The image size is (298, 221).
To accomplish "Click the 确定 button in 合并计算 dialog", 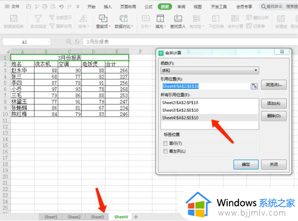I will 246,164.
